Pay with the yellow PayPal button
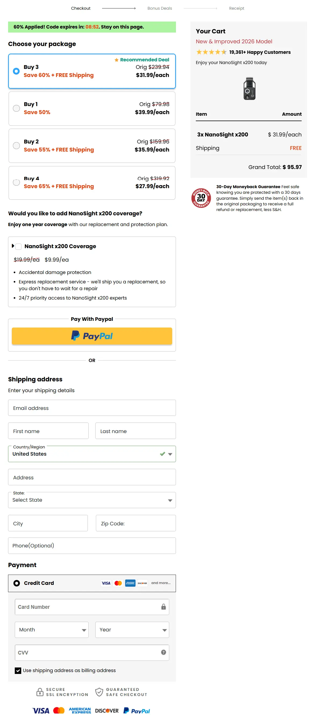The image size is (314, 717). tap(92, 336)
